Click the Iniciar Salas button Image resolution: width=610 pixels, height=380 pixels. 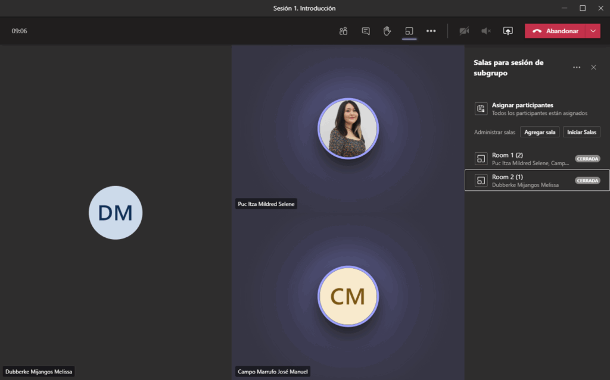581,132
